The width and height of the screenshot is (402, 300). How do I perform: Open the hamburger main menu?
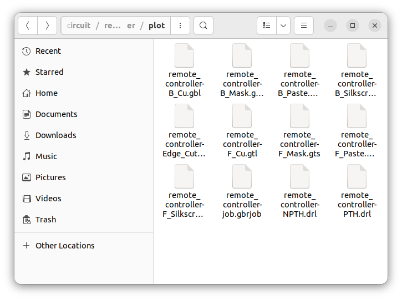304,26
